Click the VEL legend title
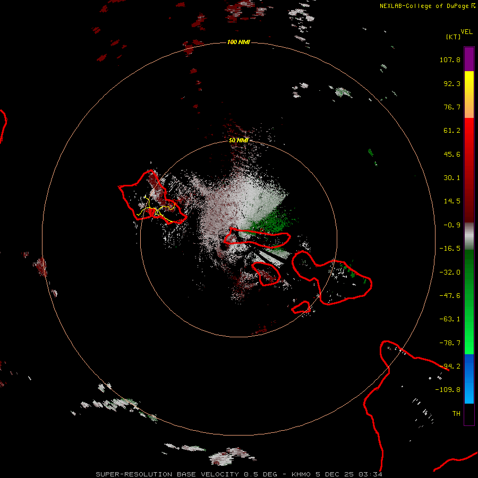 point(466,32)
